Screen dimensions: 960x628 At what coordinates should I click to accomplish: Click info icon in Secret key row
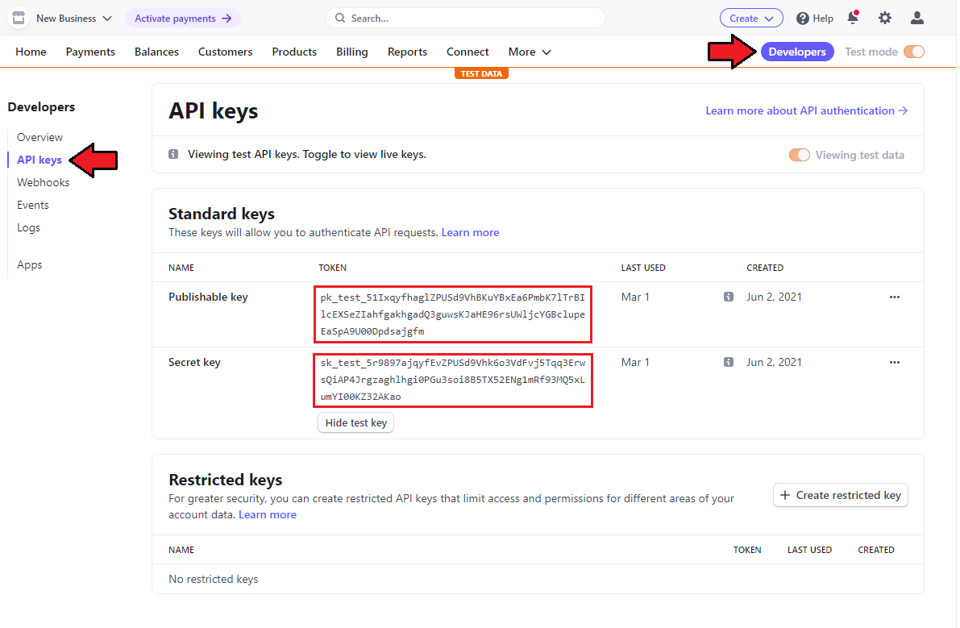(730, 363)
